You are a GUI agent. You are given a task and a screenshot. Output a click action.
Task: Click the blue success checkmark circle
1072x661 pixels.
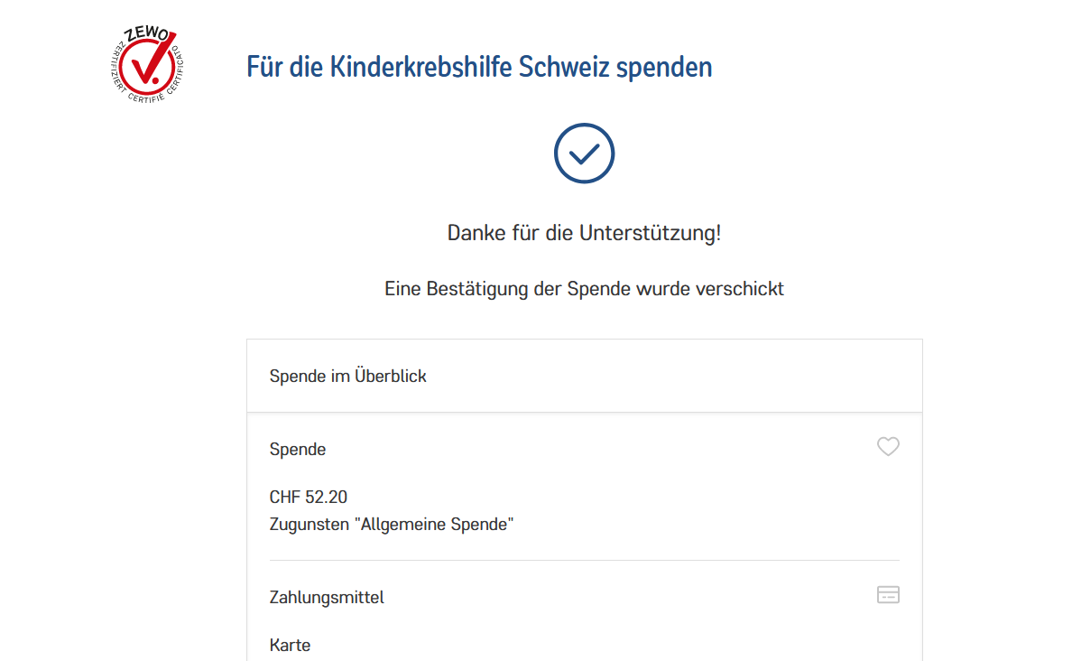click(584, 154)
